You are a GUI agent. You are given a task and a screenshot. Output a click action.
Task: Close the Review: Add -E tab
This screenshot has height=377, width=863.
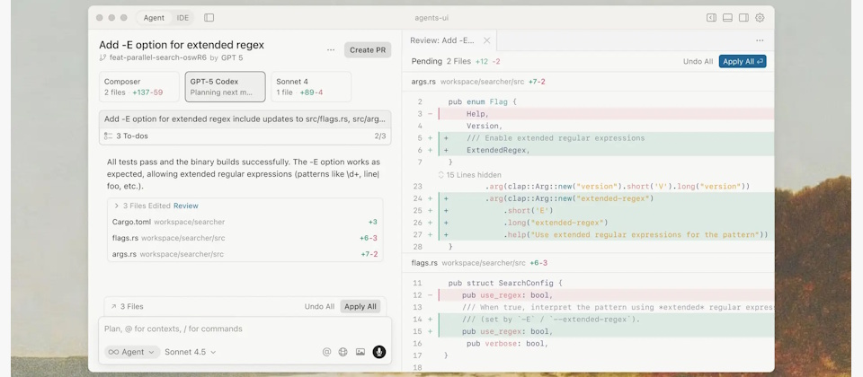[x=486, y=40]
